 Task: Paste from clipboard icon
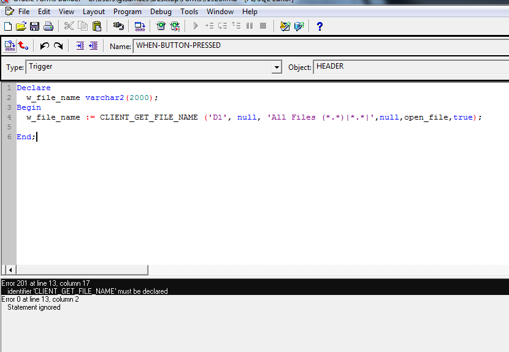97,26
